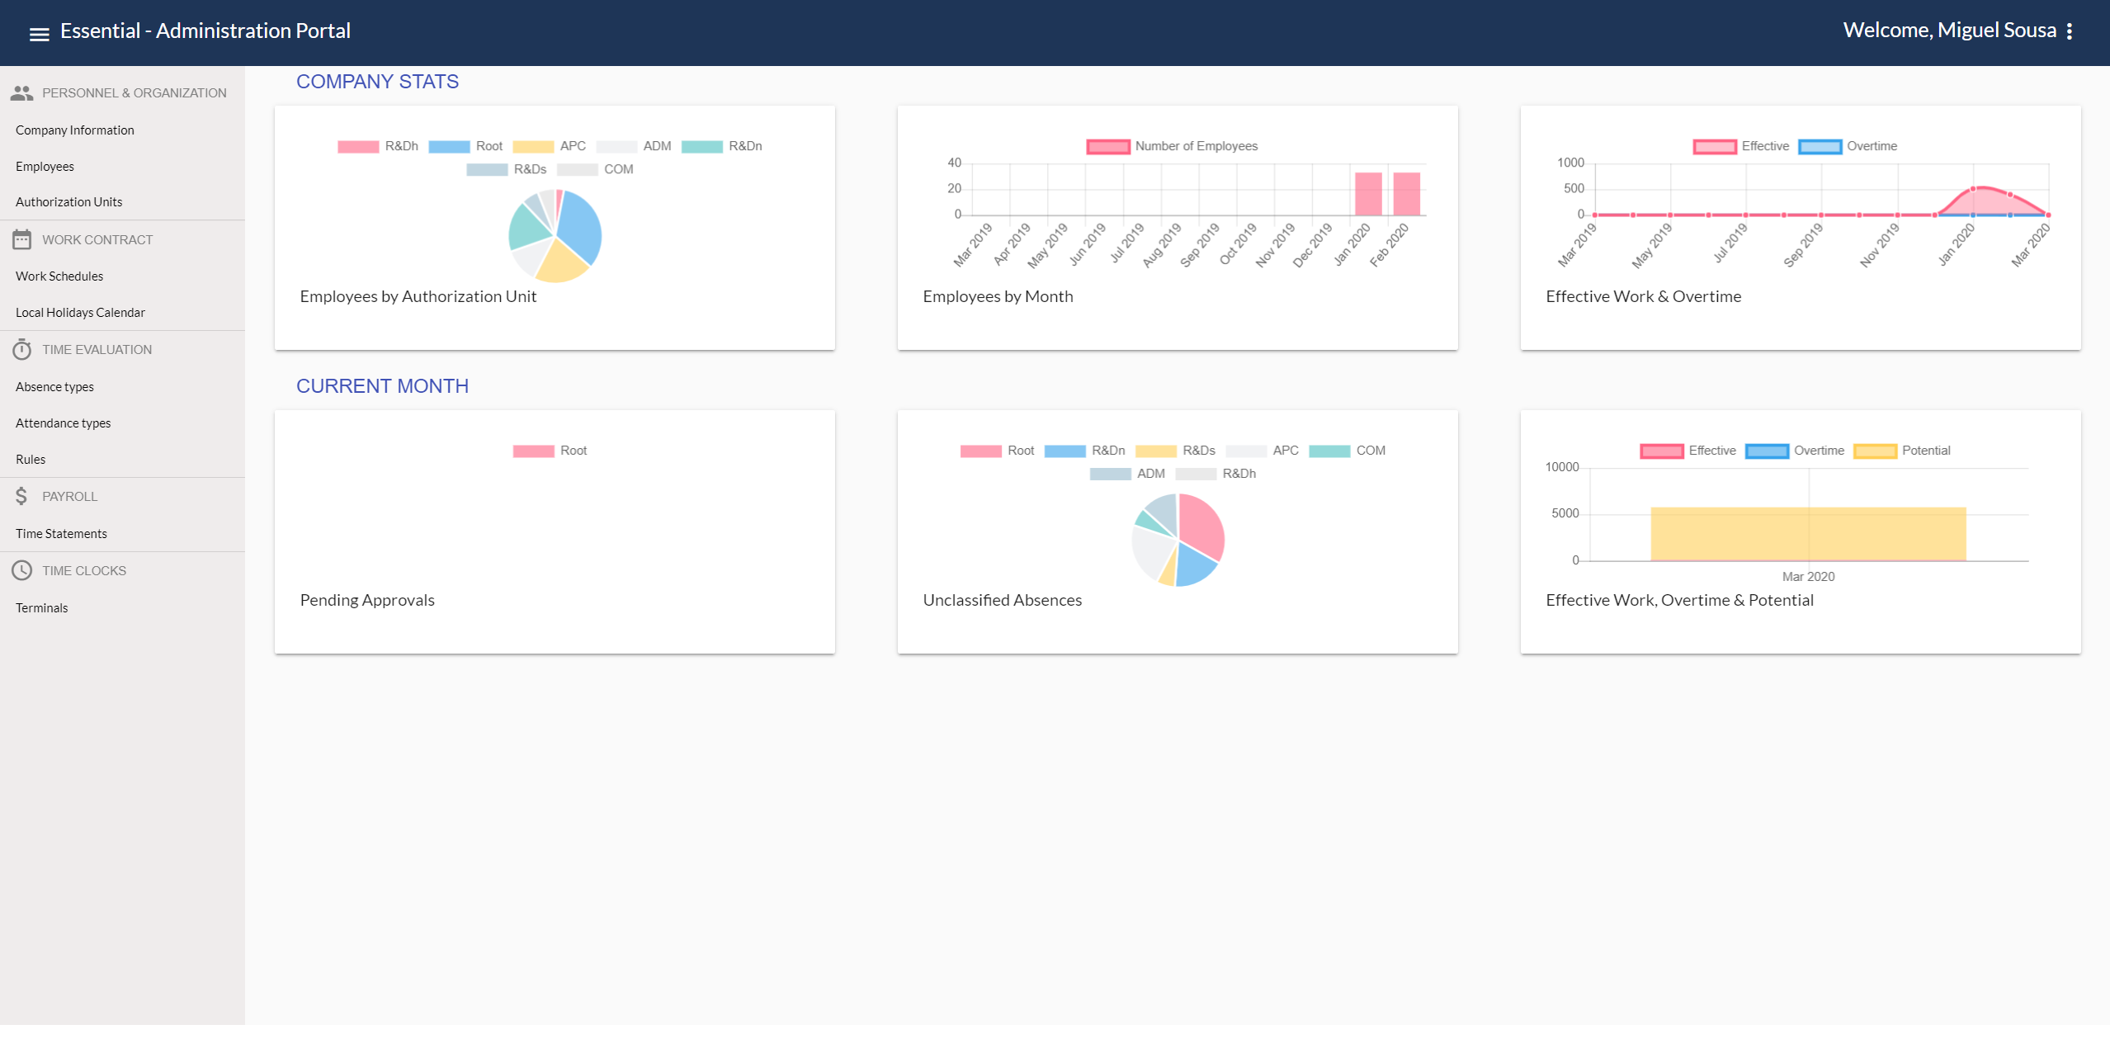
Task: Click the Time Clocks clock icon
Action: [21, 570]
